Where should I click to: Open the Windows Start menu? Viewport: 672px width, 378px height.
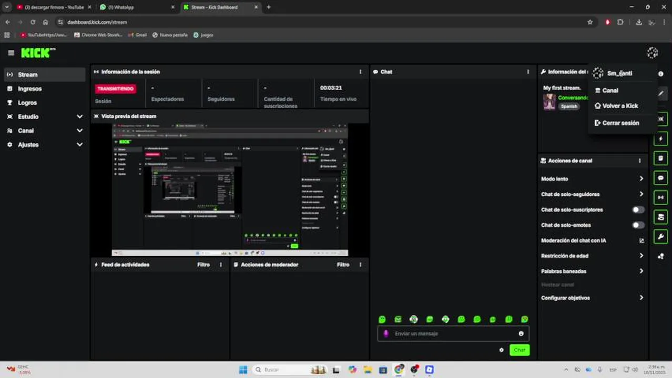tap(243, 370)
